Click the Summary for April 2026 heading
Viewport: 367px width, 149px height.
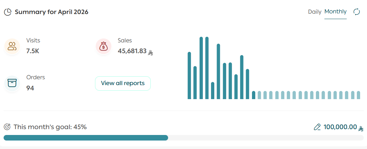(x=51, y=12)
